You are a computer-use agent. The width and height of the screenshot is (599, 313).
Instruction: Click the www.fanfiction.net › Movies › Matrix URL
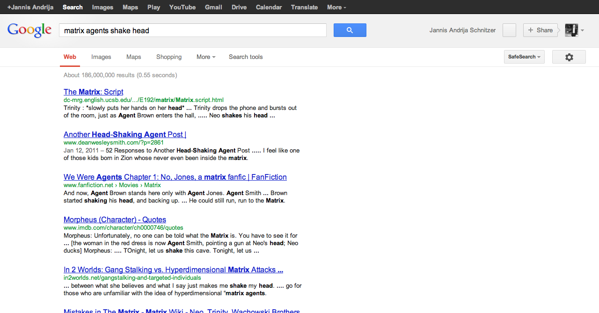point(112,185)
